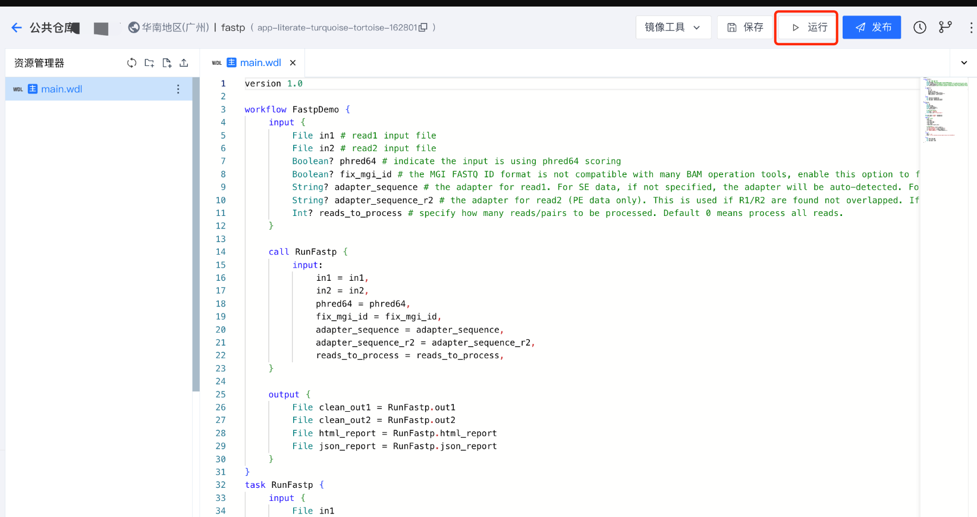The height and width of the screenshot is (517, 977).
Task: Close the main.wdl tab
Action: (x=293, y=62)
